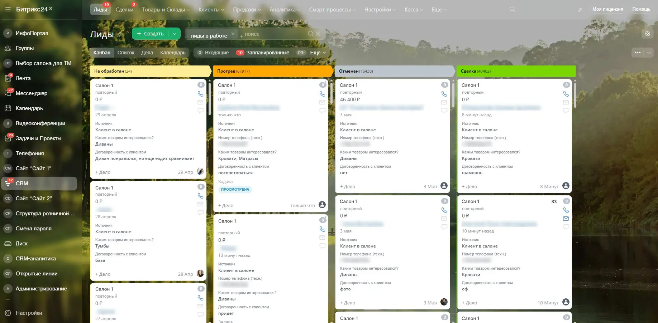Click '+ Дело' on the '29 Апр' card

[103, 172]
